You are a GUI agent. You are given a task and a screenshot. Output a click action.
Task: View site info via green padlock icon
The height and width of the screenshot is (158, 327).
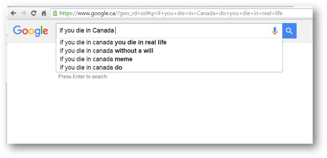click(x=55, y=13)
